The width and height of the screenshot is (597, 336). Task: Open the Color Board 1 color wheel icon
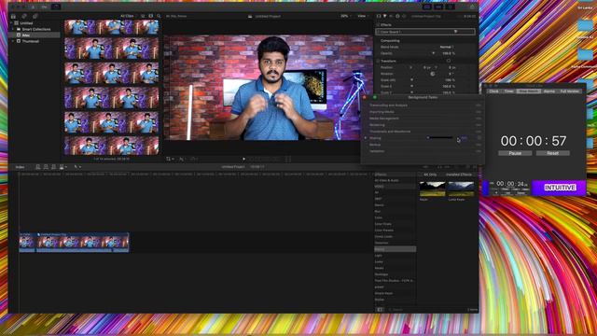click(455, 32)
